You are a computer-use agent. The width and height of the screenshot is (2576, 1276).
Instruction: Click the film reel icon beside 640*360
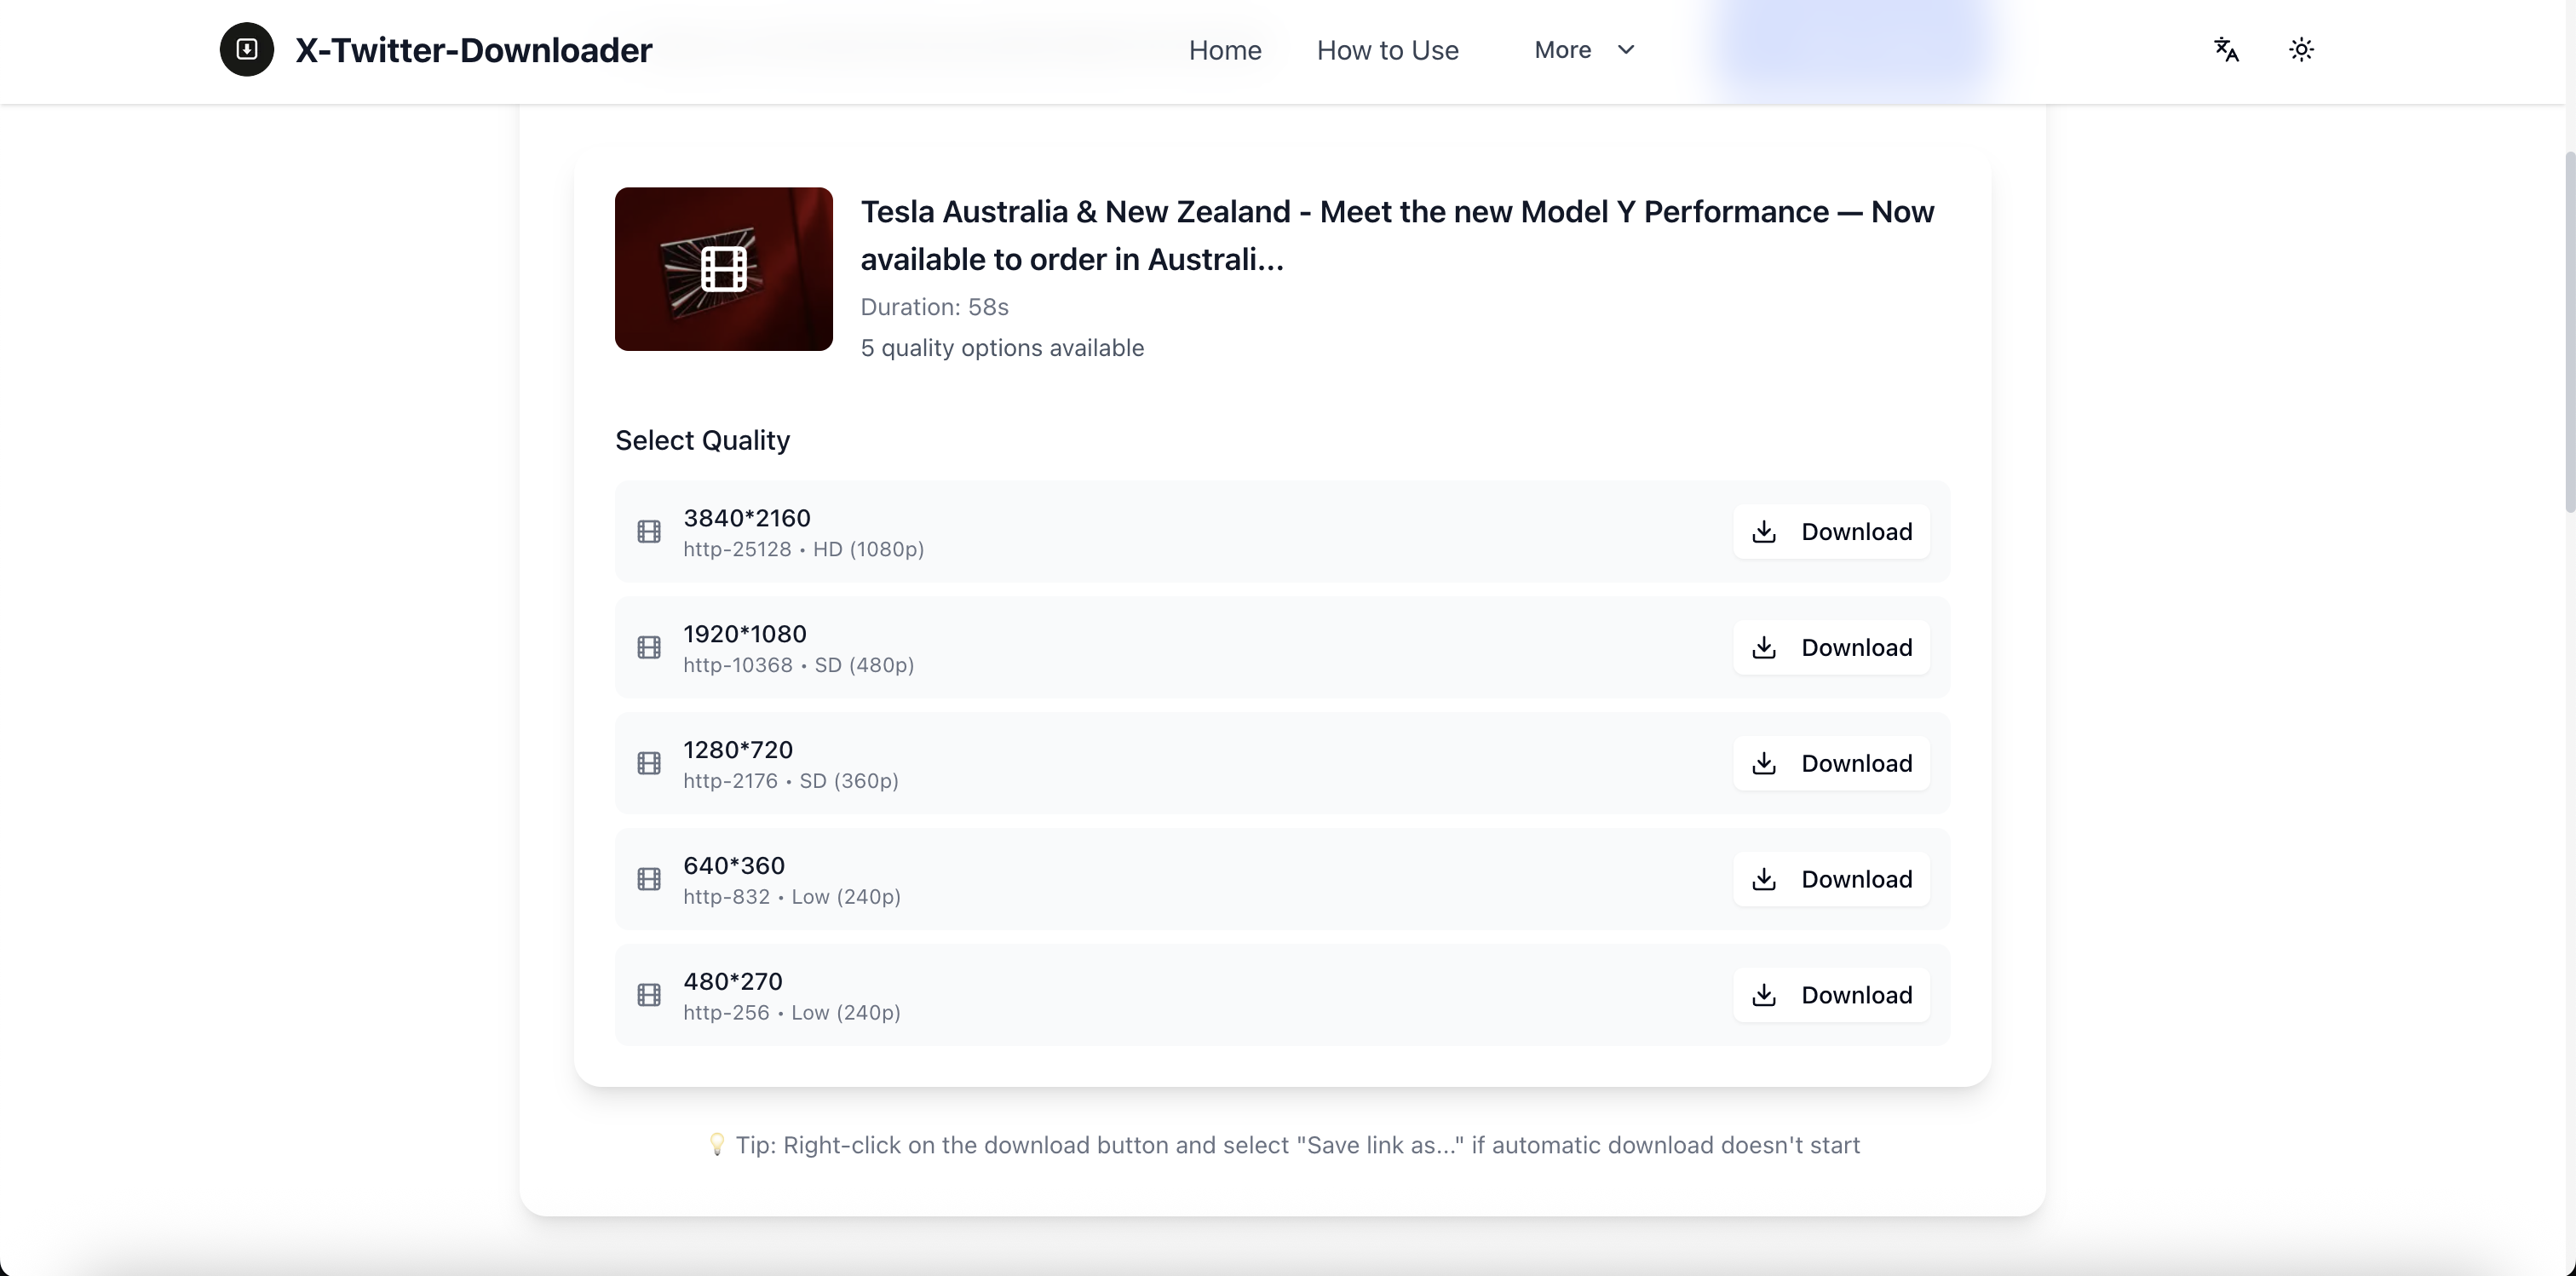point(649,879)
